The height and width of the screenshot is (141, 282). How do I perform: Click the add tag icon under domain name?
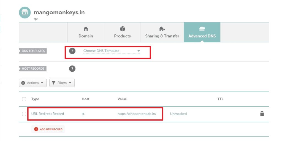36,19
